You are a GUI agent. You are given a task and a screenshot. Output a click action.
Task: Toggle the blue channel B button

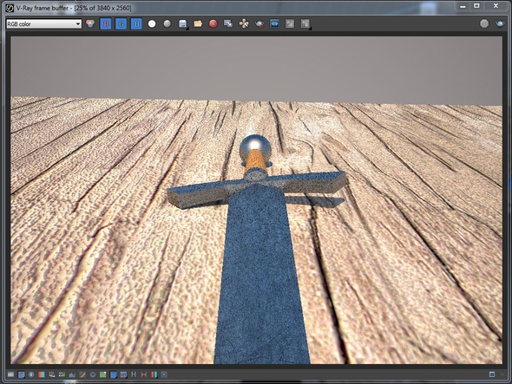[136, 23]
